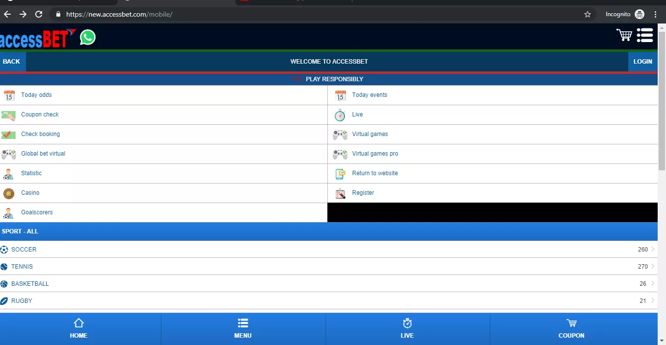Open the Check booking link
Viewport: 666px width, 345px height.
pos(41,134)
